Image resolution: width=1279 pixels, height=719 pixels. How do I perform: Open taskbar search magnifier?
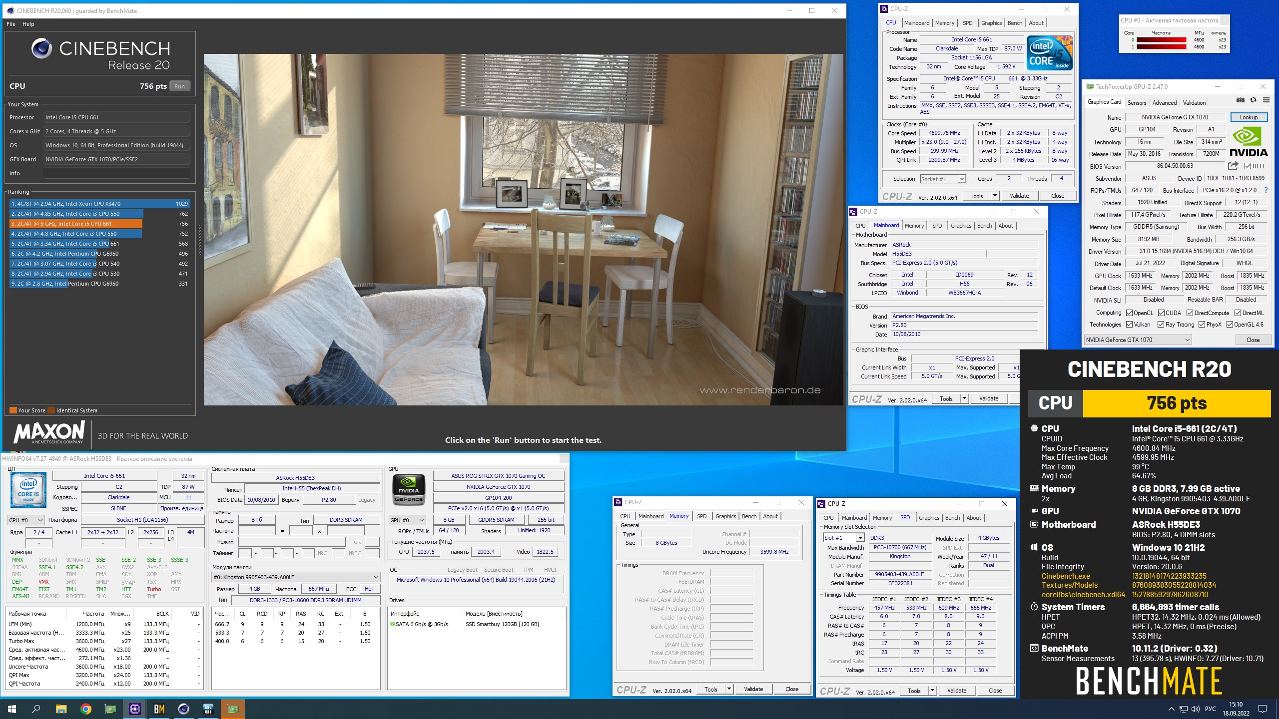(x=36, y=709)
